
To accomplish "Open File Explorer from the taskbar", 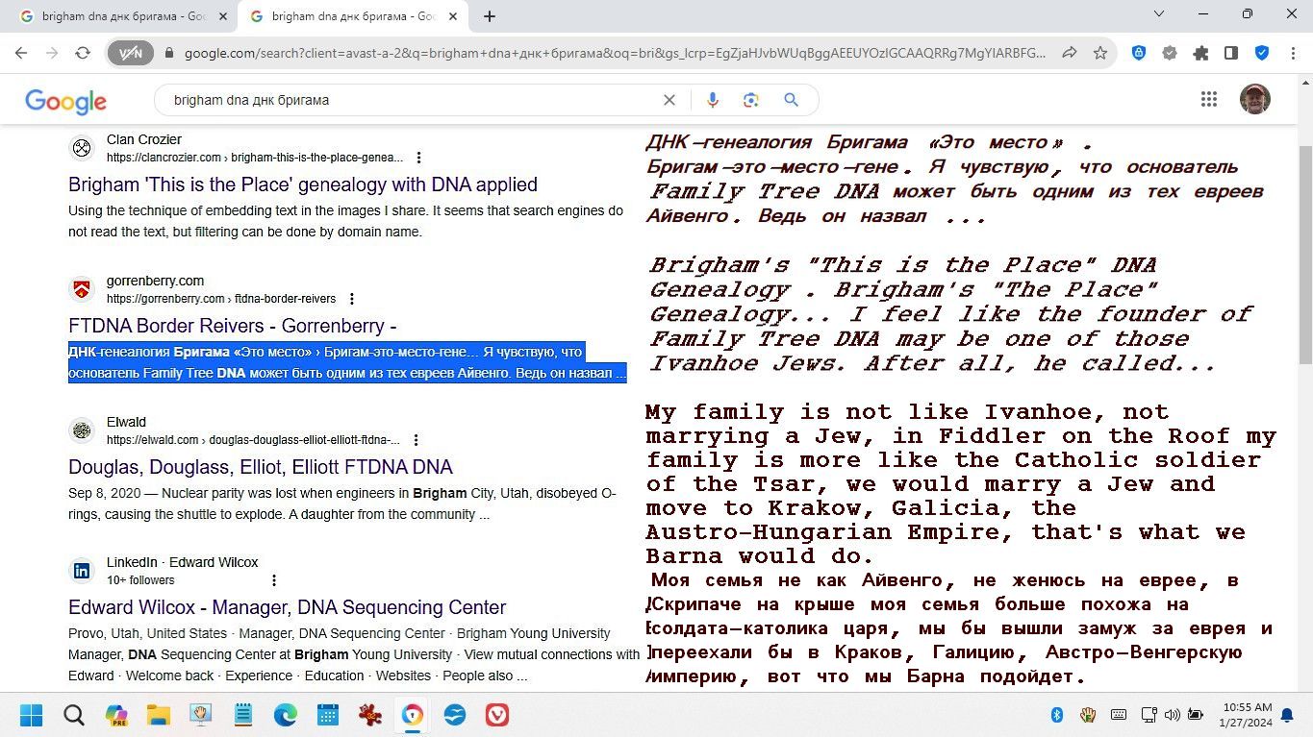I will tap(159, 715).
